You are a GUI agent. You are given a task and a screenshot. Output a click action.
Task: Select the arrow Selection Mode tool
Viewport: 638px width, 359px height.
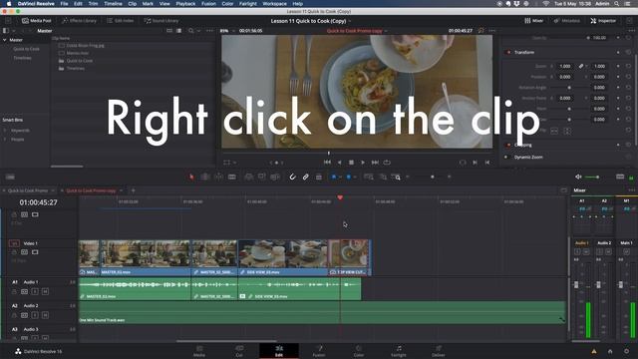coord(191,177)
